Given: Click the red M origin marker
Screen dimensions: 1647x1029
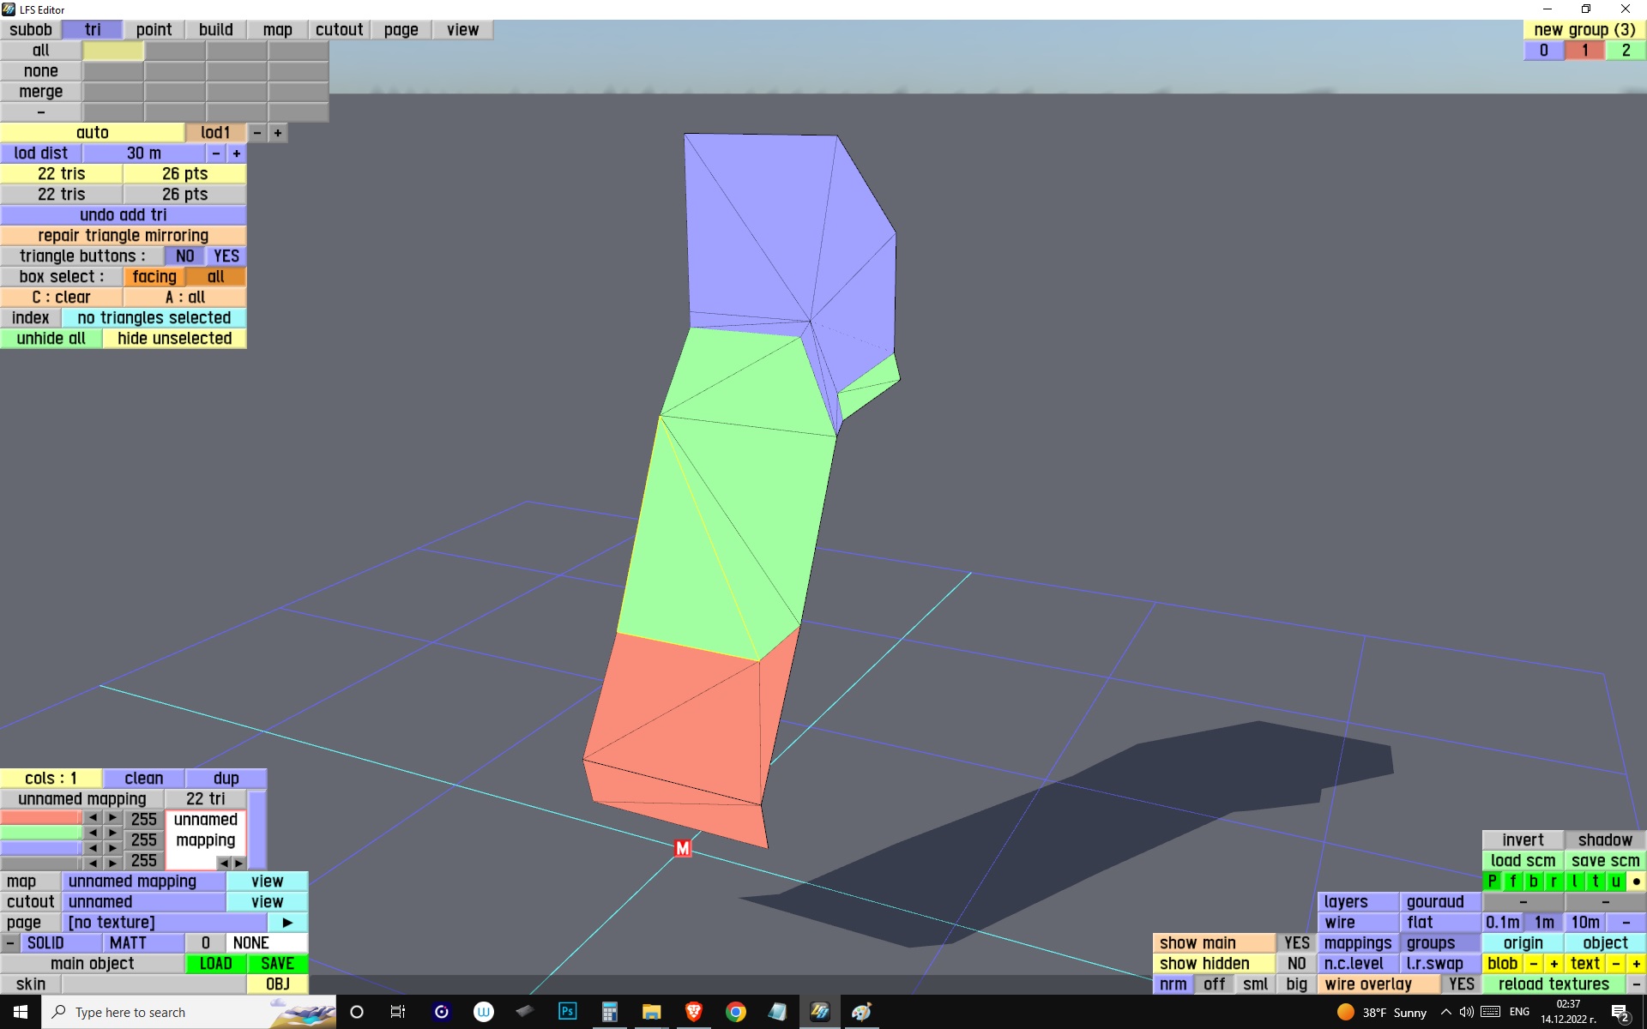Looking at the screenshot, I should 683,848.
